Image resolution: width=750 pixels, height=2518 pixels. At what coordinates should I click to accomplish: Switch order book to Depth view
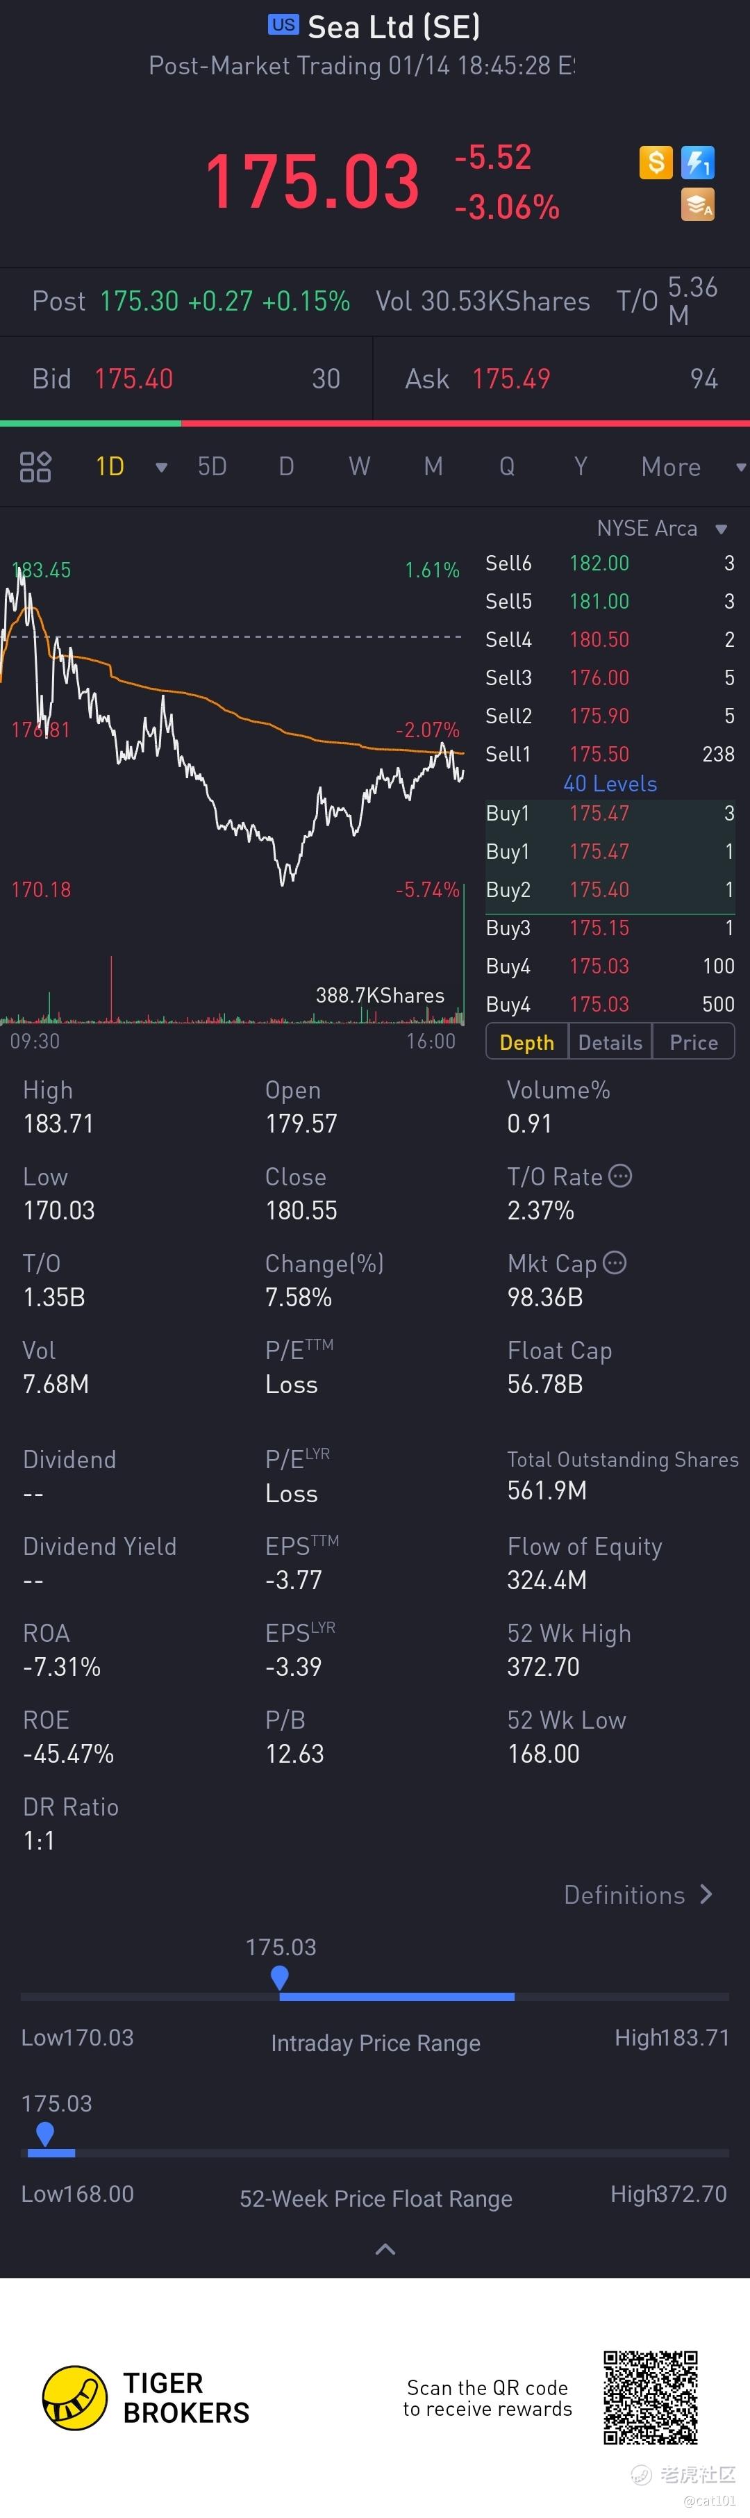click(526, 1042)
